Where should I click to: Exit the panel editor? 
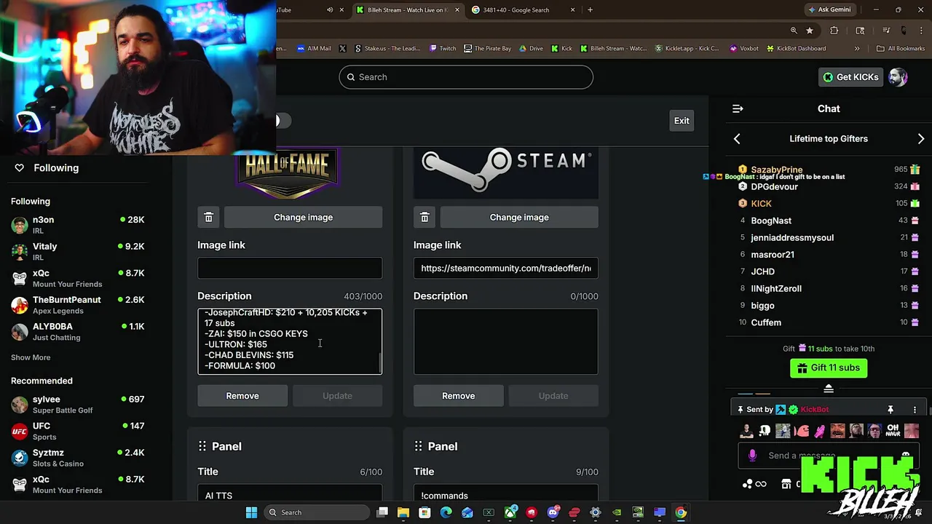pyautogui.click(x=682, y=121)
